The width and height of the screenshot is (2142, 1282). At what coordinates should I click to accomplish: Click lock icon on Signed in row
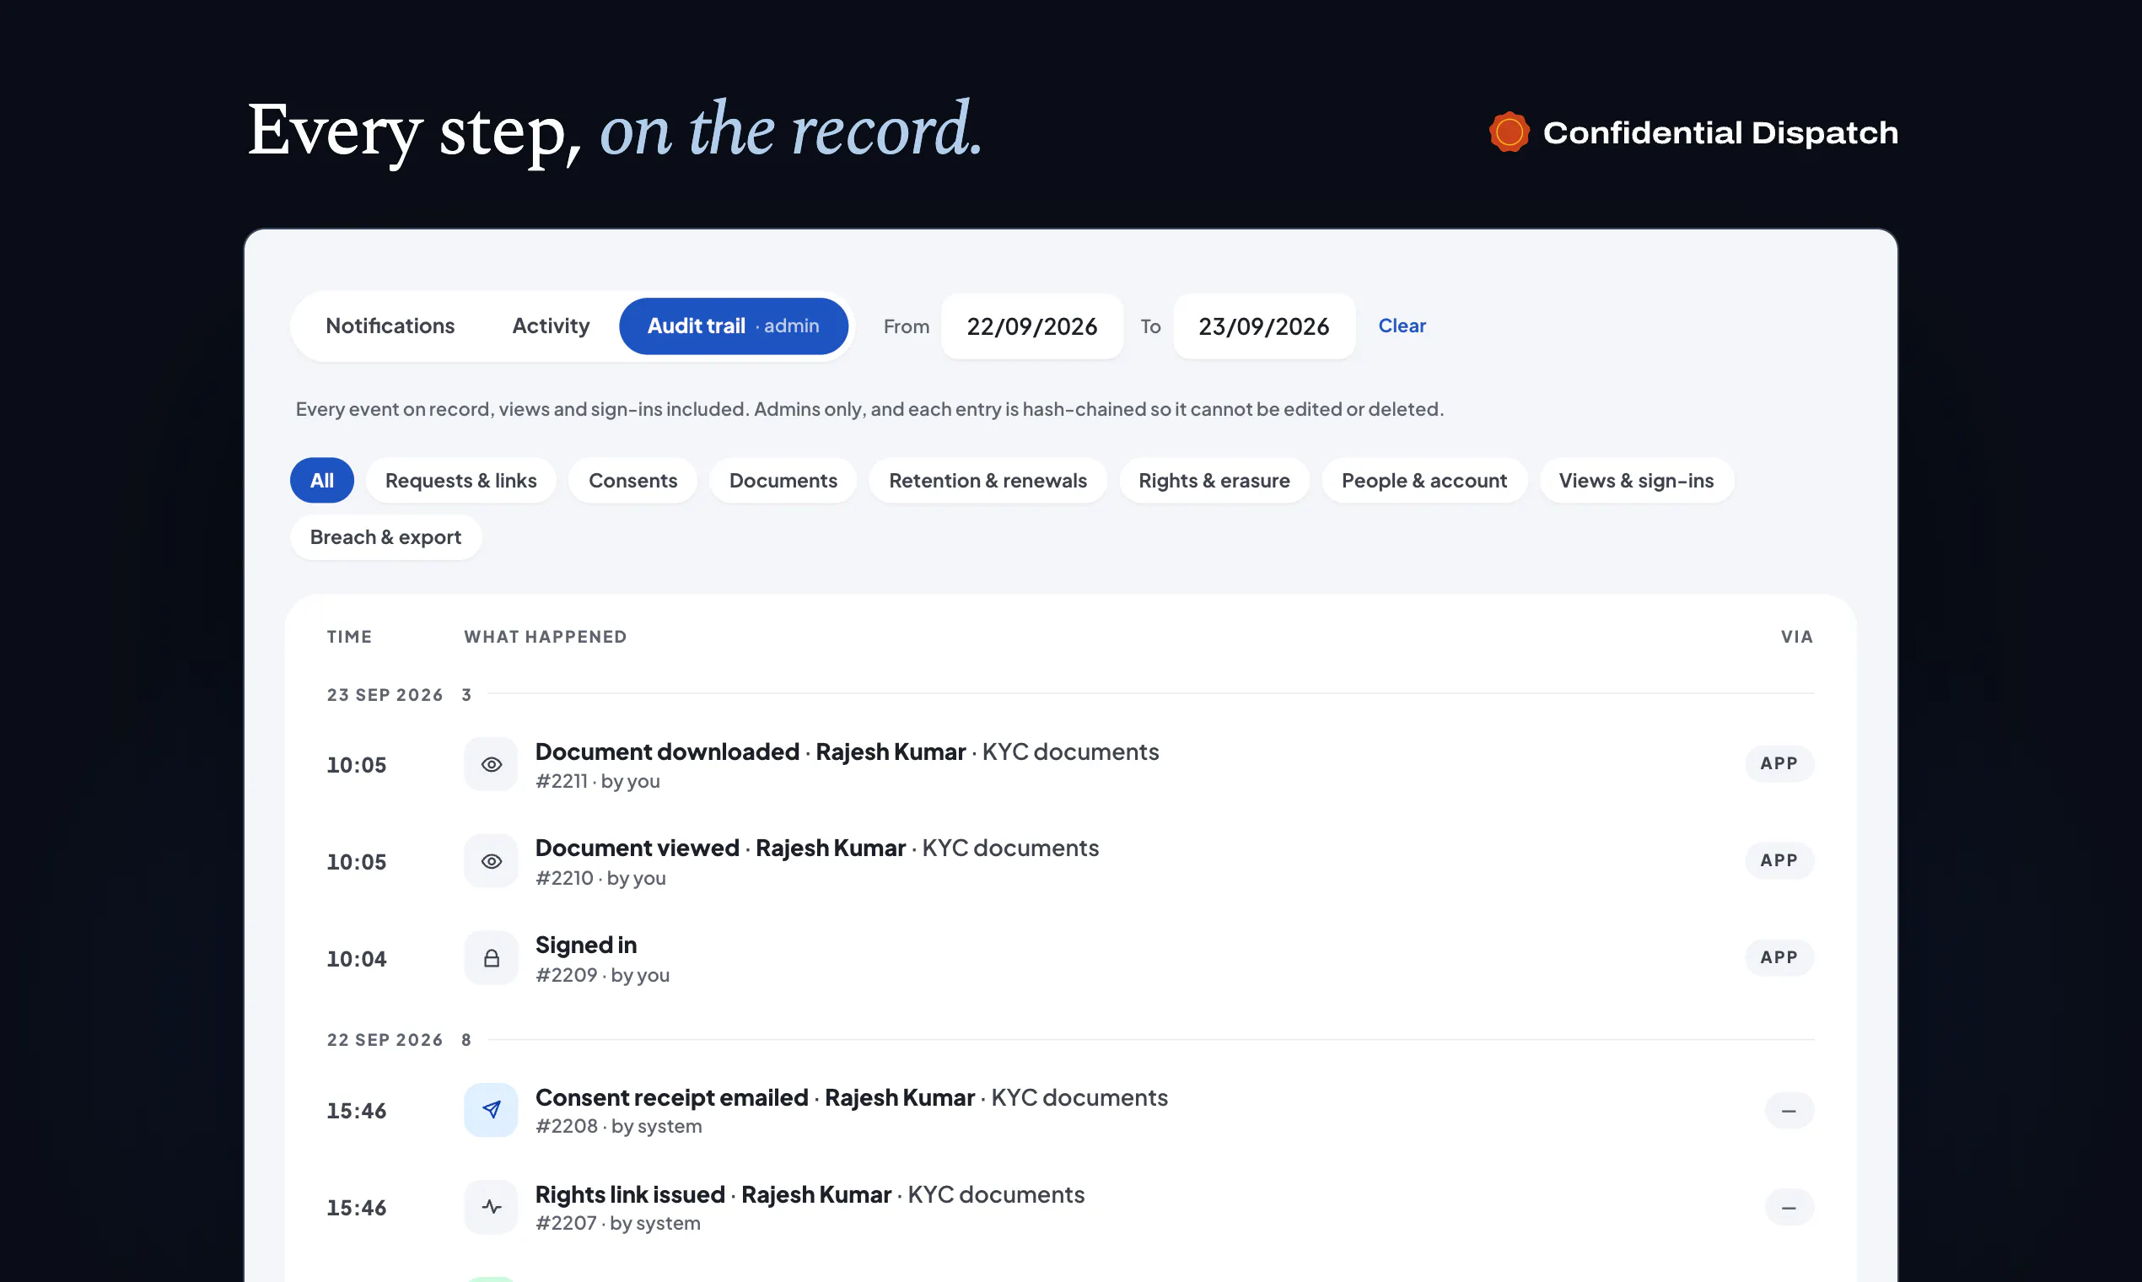491,957
